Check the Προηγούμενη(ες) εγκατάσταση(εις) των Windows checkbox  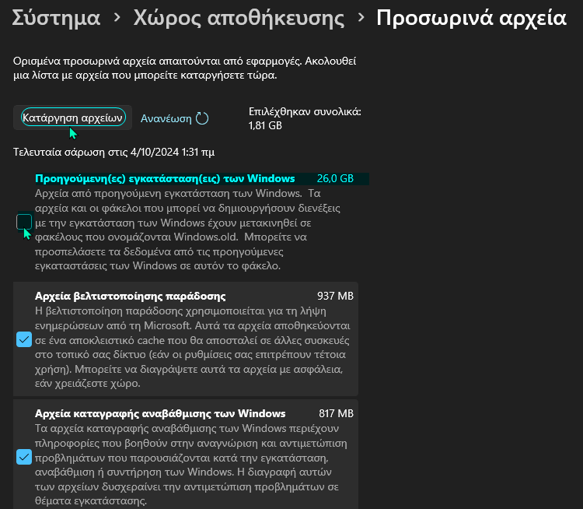pyautogui.click(x=24, y=222)
